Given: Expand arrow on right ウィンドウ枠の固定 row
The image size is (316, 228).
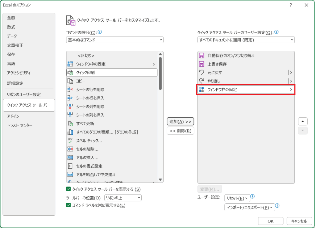Looking at the screenshot, I should (x=291, y=90).
